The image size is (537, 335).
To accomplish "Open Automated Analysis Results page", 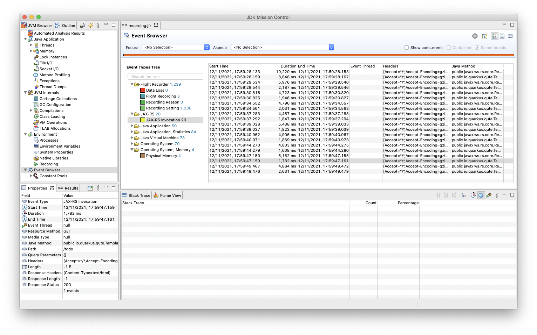I will pos(59,33).
